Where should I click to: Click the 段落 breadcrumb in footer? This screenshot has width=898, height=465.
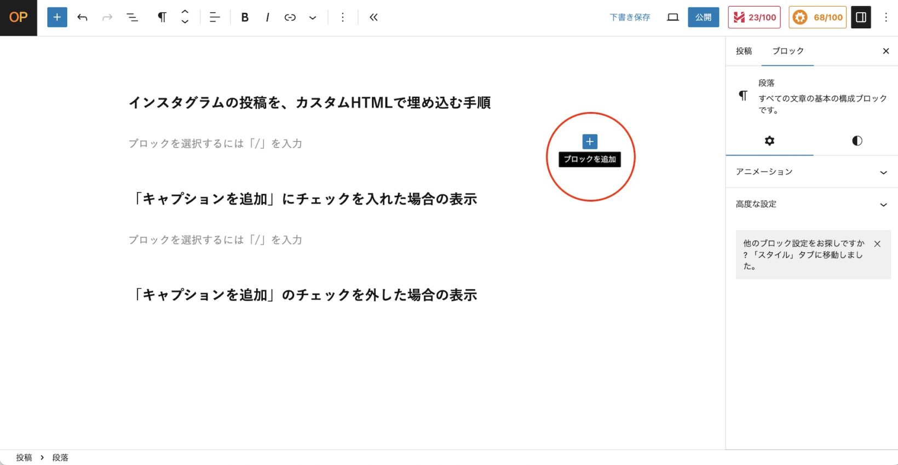tap(60, 457)
